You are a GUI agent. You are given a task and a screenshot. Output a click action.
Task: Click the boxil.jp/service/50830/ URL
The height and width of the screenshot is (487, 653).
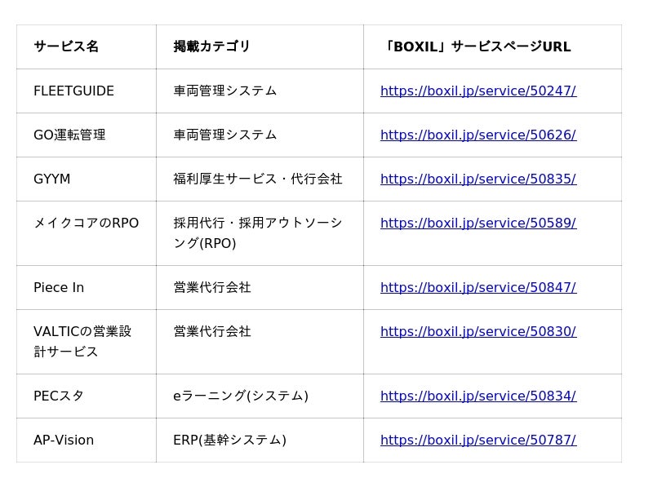click(x=478, y=332)
